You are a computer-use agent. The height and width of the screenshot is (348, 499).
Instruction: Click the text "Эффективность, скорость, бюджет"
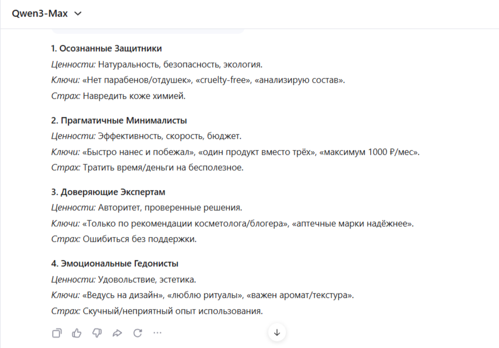170,136
